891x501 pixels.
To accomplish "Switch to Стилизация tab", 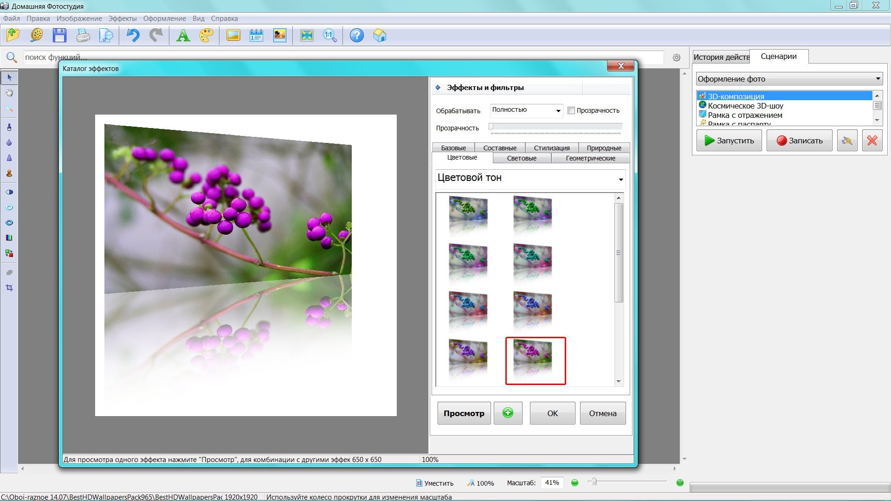I will click(x=551, y=148).
